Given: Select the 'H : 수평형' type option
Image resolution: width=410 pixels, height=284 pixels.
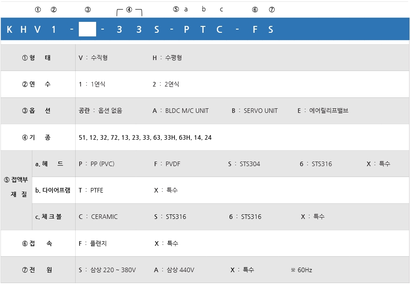Looking at the screenshot, I should click(x=167, y=58).
